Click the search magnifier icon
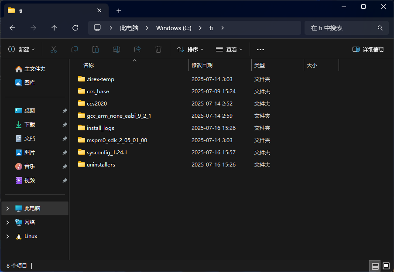The height and width of the screenshot is (272, 394). pyautogui.click(x=380, y=28)
